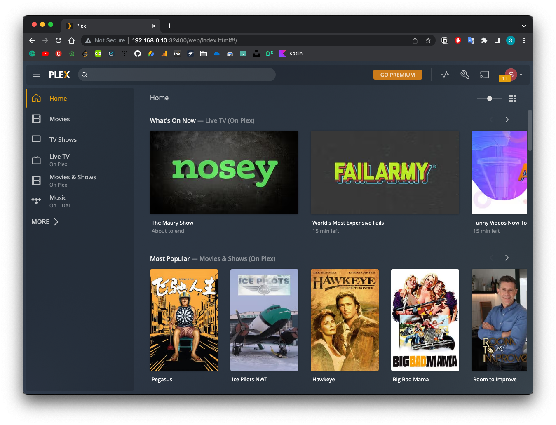Viewport: 556px width, 425px height.
Task: Bookmark this page with star icon
Action: (x=428, y=40)
